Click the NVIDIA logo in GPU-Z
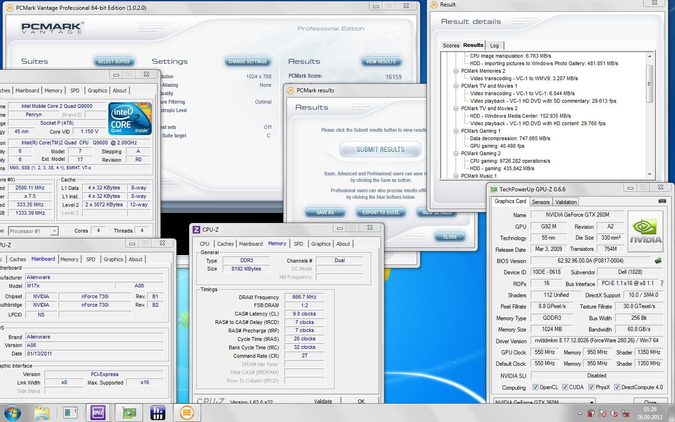The image size is (675, 422). pyautogui.click(x=645, y=232)
